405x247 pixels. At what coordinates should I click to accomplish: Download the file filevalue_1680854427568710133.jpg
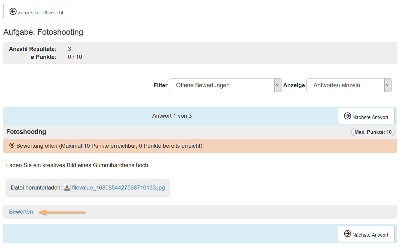coord(118,188)
